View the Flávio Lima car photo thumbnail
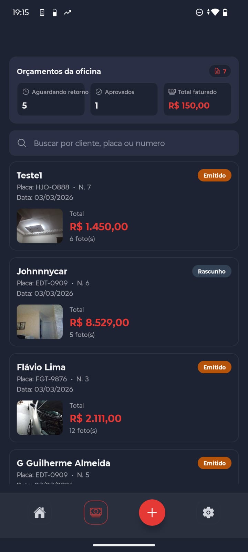The image size is (248, 552). (40, 418)
